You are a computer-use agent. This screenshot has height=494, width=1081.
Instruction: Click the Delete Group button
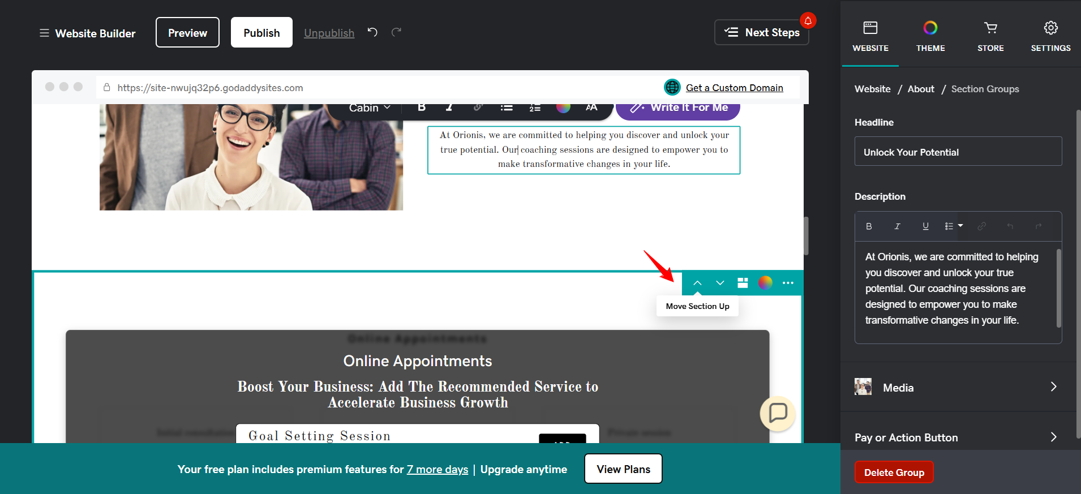894,472
